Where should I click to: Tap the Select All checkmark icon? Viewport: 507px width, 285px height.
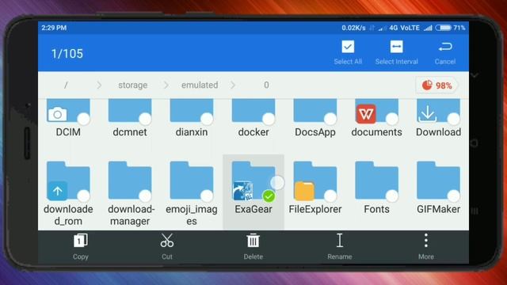tap(348, 47)
